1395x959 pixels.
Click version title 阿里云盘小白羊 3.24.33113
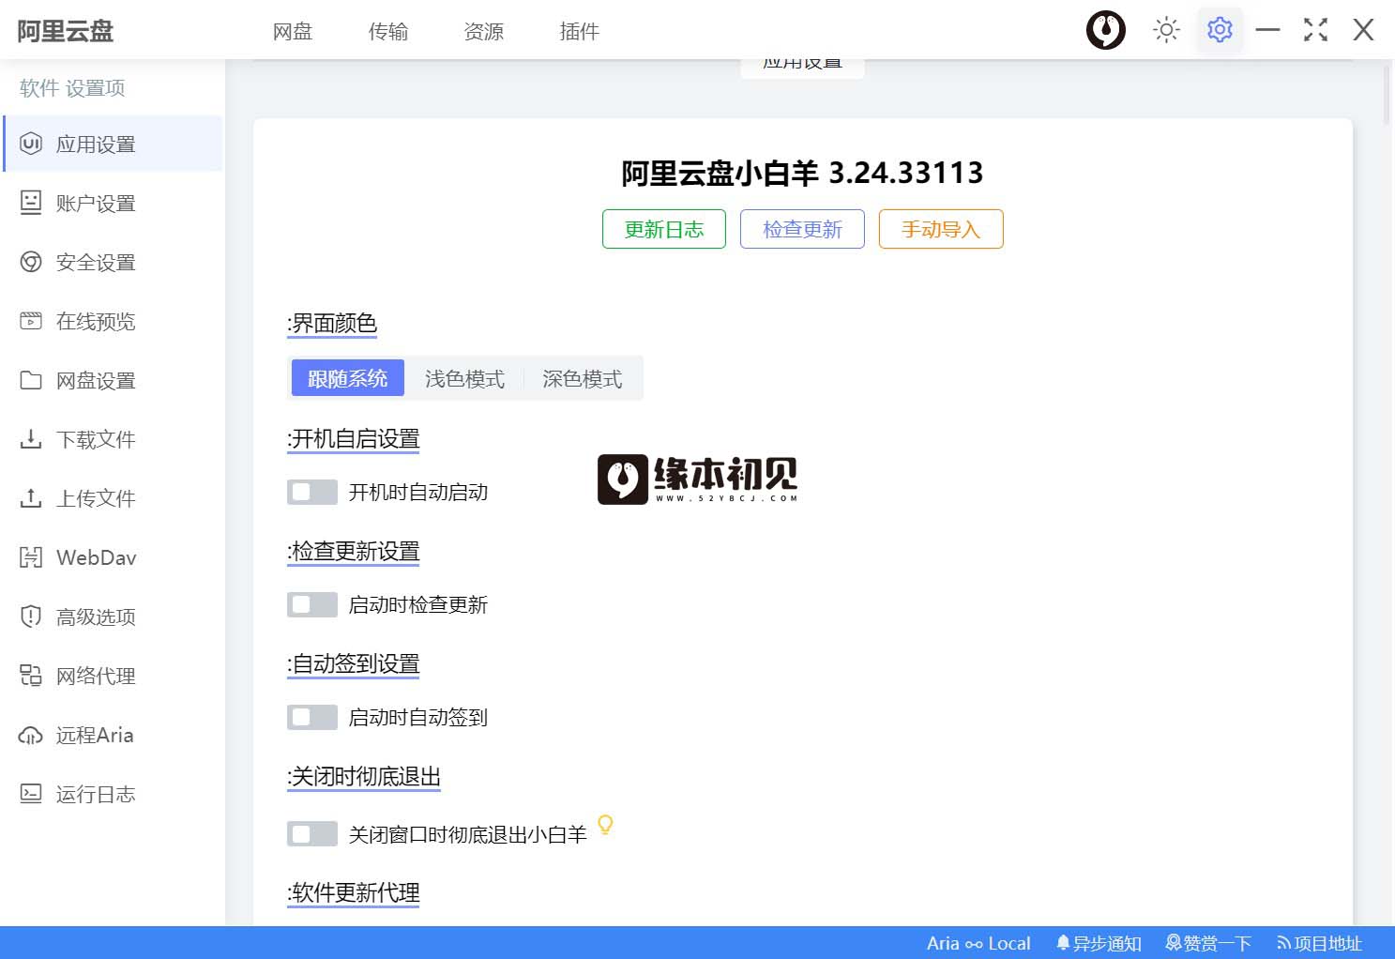pos(802,173)
